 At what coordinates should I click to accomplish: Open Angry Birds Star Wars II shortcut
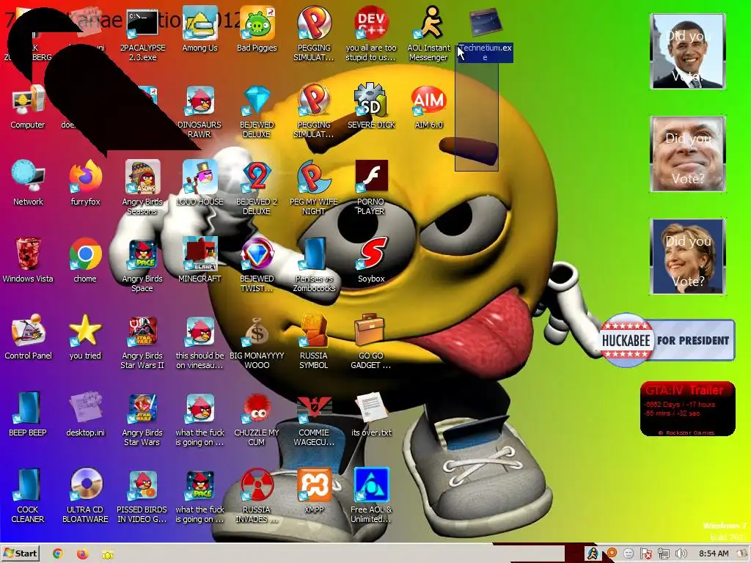(142, 342)
